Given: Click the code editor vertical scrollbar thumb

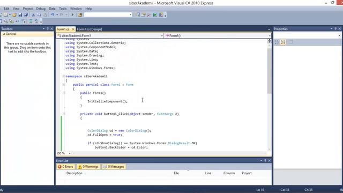Looking at the screenshot, I should point(269,71).
